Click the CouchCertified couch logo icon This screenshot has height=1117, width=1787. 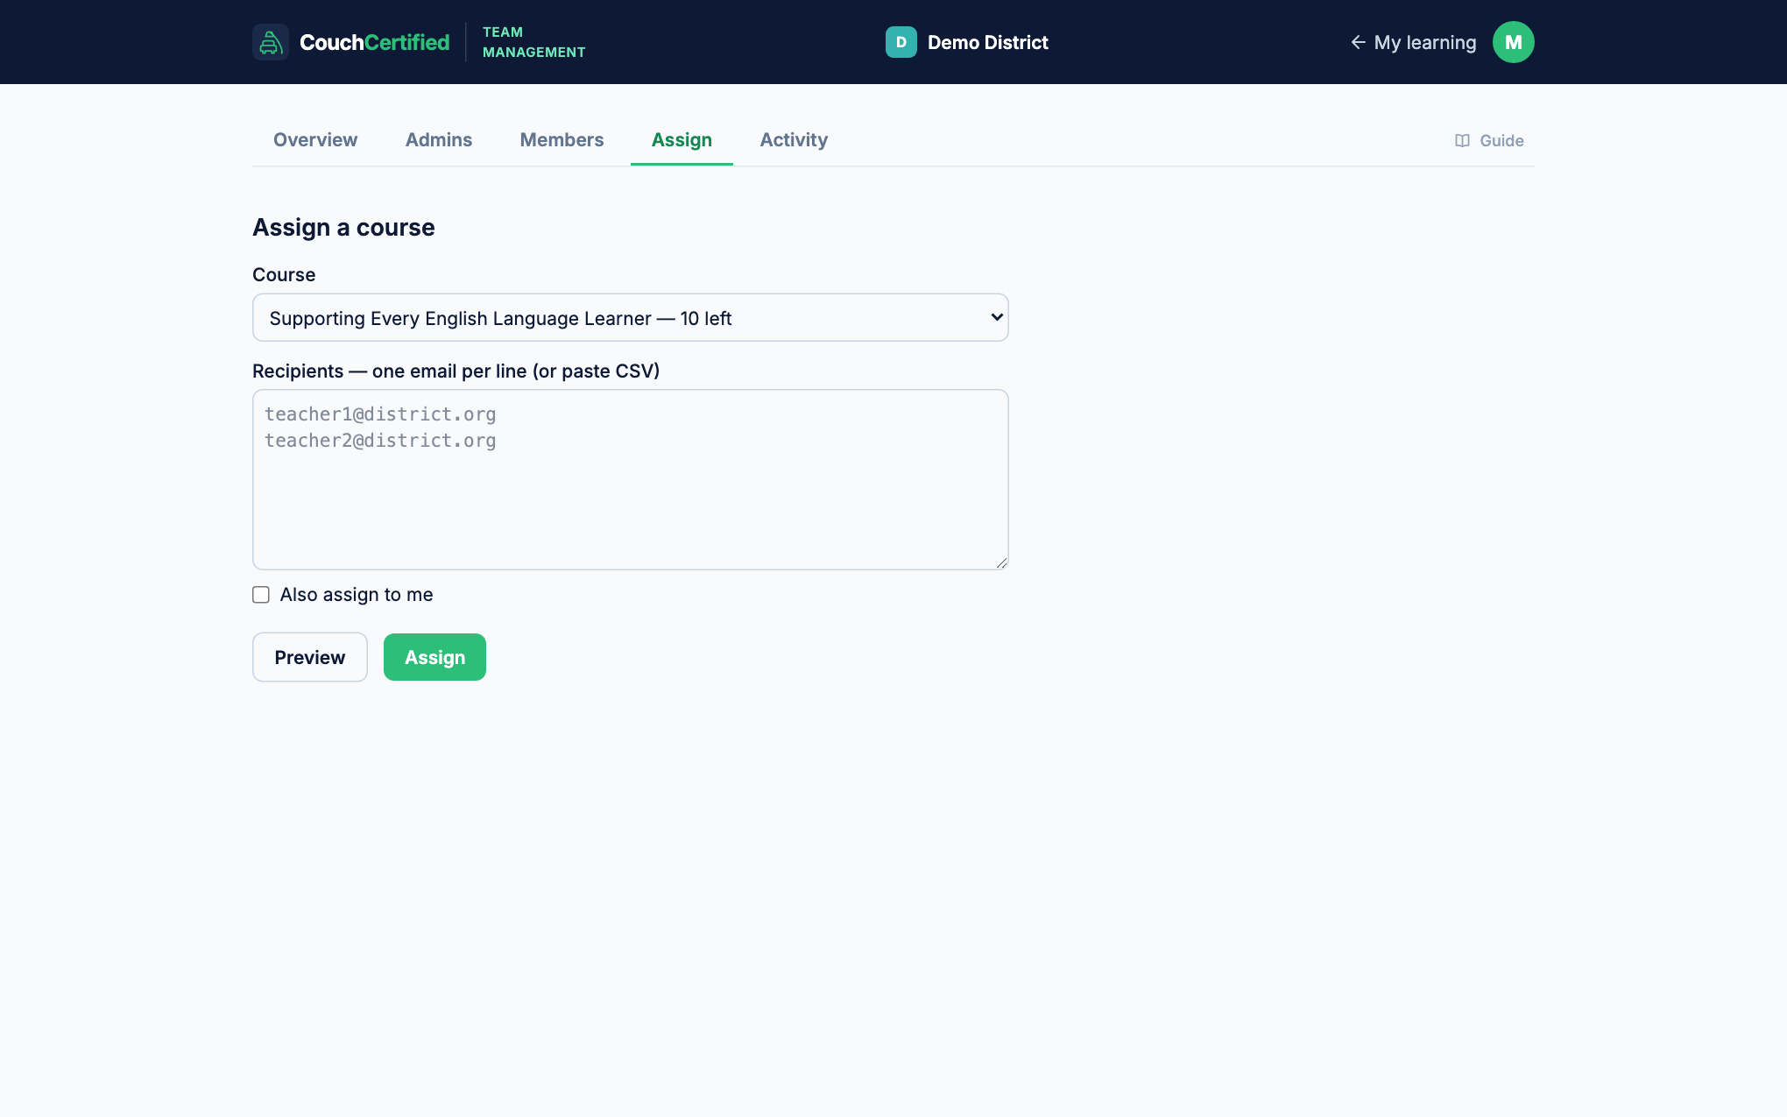click(x=271, y=42)
